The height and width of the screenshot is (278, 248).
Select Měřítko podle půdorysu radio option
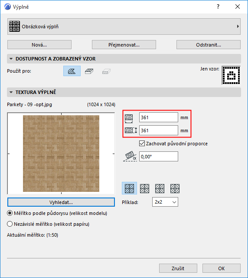[x=10, y=213]
